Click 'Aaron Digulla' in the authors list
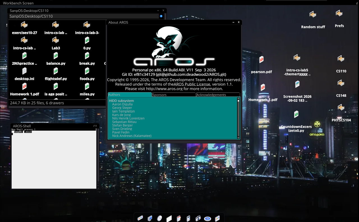 coord(122,104)
